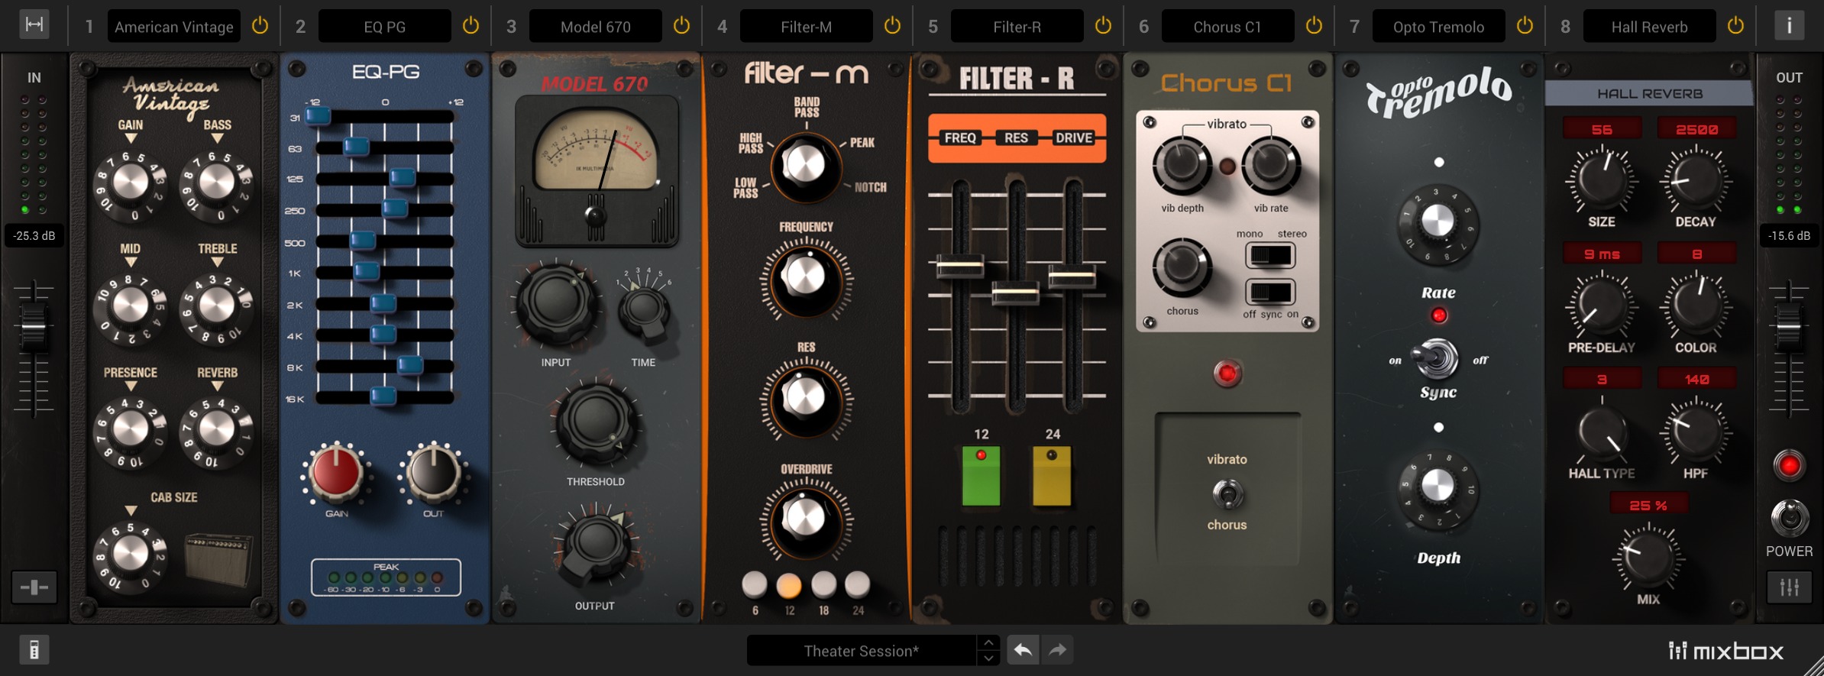
Task: Click the American Vintage GAIN knob
Action: coord(131,183)
